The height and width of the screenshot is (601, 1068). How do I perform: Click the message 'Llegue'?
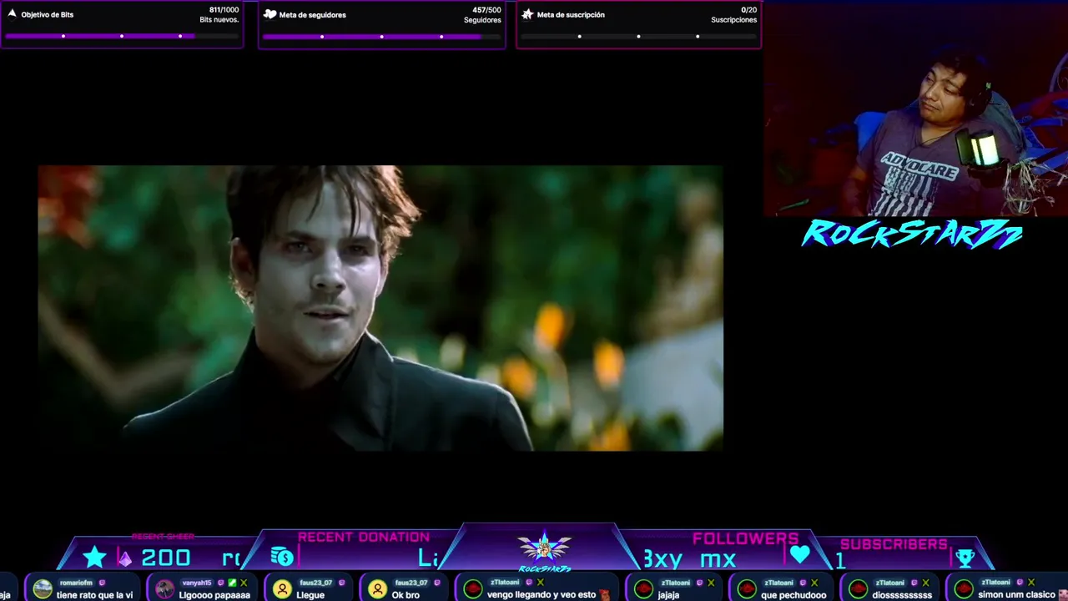pyautogui.click(x=310, y=595)
